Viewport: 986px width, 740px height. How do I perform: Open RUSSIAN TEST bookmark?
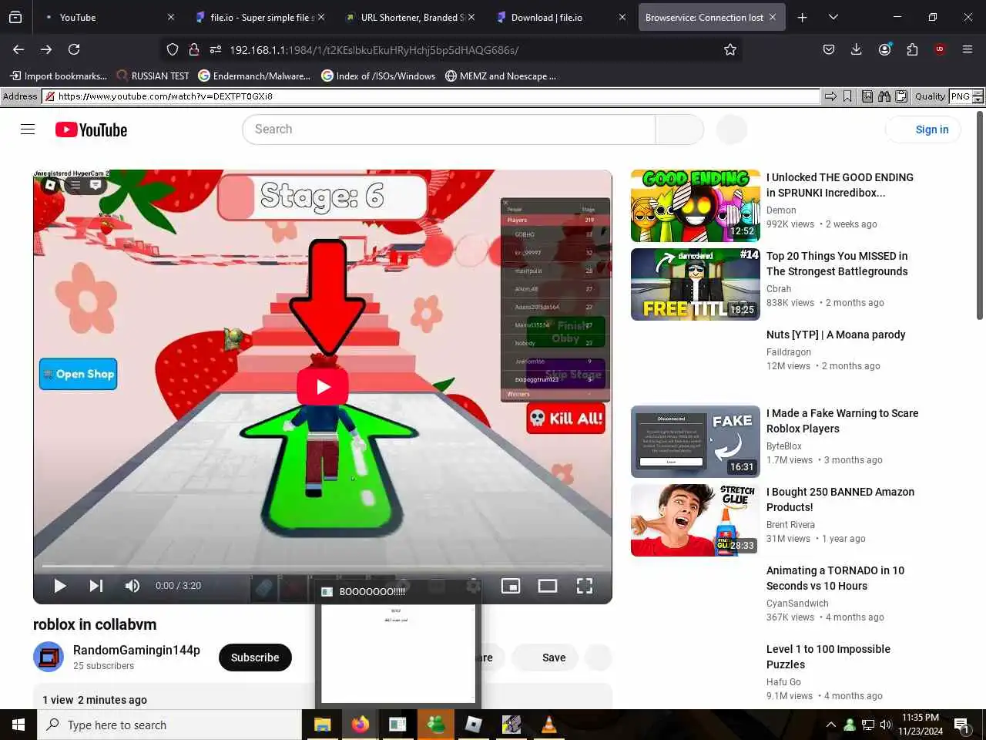[x=153, y=76]
